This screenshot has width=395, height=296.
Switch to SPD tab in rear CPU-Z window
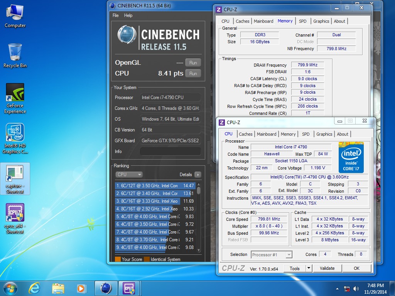(302, 21)
